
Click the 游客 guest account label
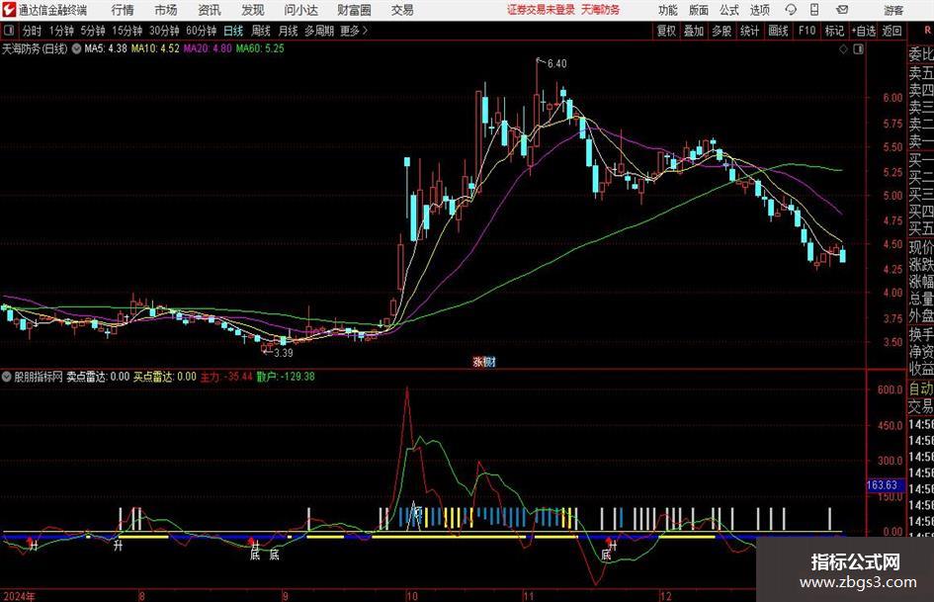pos(893,10)
